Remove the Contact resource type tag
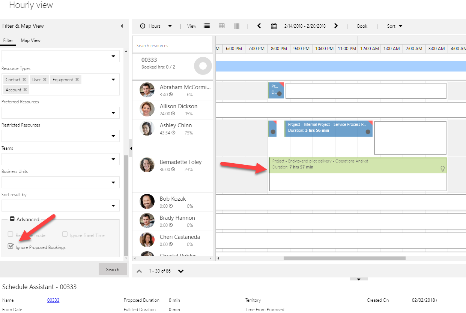Viewport: 466px width, 313px height. pos(24,80)
